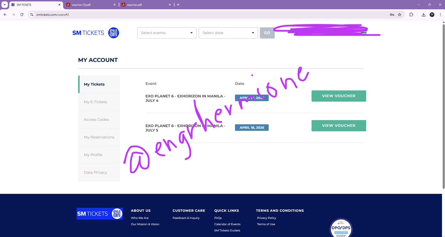This screenshot has height=237, width=445.
Task: Open My Profile section
Action: pyautogui.click(x=99, y=155)
